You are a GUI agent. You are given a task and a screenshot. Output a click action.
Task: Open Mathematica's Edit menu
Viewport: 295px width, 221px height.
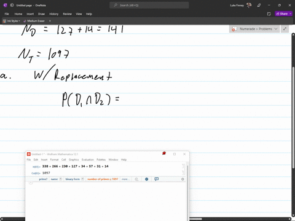pos(36,160)
